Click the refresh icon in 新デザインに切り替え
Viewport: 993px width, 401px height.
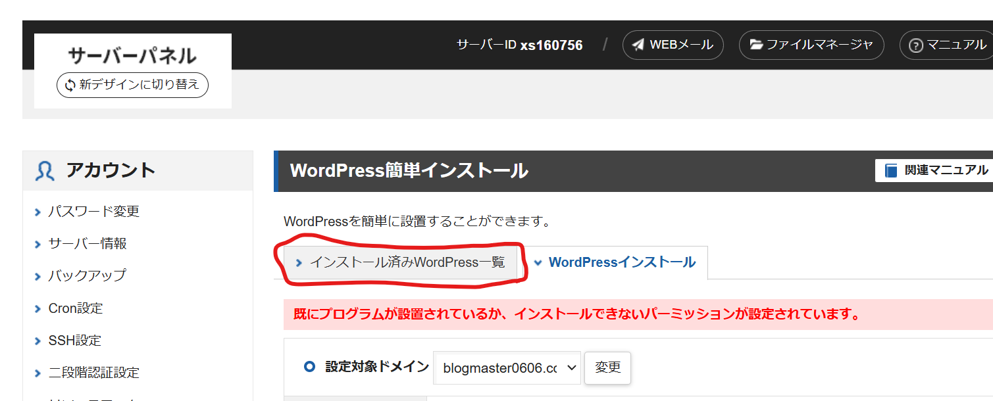[x=70, y=85]
